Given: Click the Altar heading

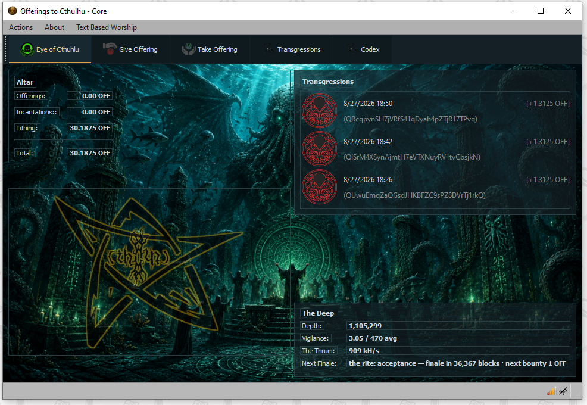Looking at the screenshot, I should click(x=25, y=82).
